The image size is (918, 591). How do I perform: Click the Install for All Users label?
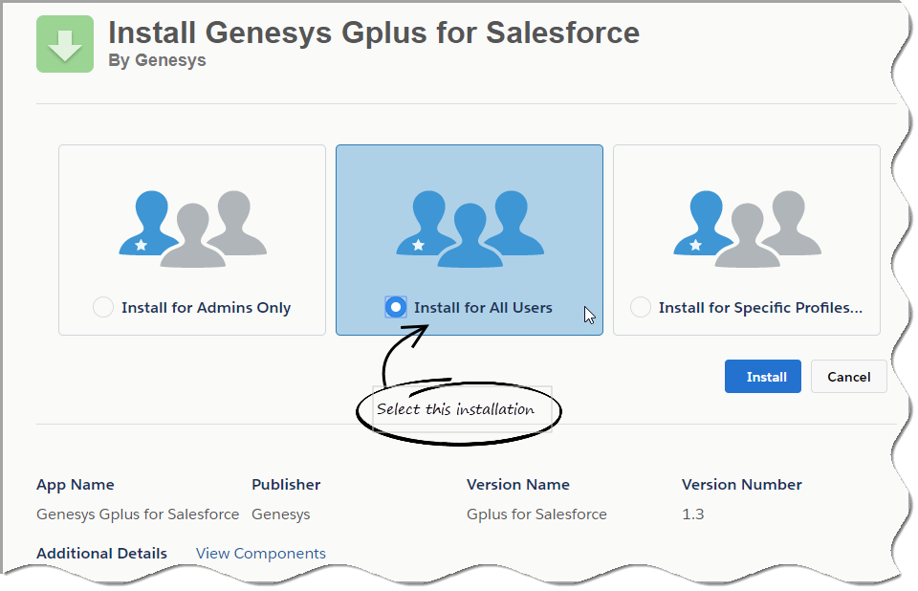[483, 308]
